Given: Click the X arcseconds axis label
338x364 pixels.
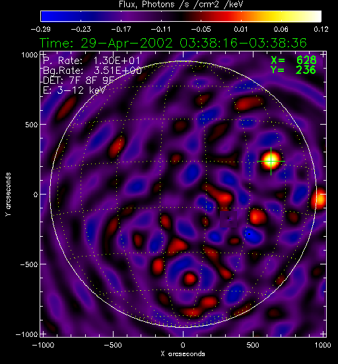Looking at the screenshot, I should [x=183, y=354].
